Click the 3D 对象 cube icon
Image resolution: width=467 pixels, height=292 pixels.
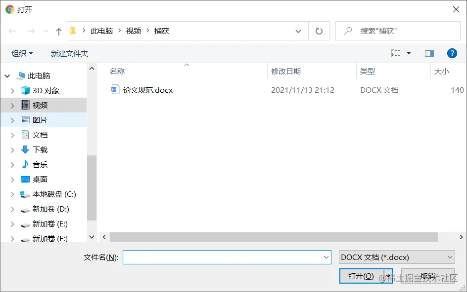click(25, 90)
